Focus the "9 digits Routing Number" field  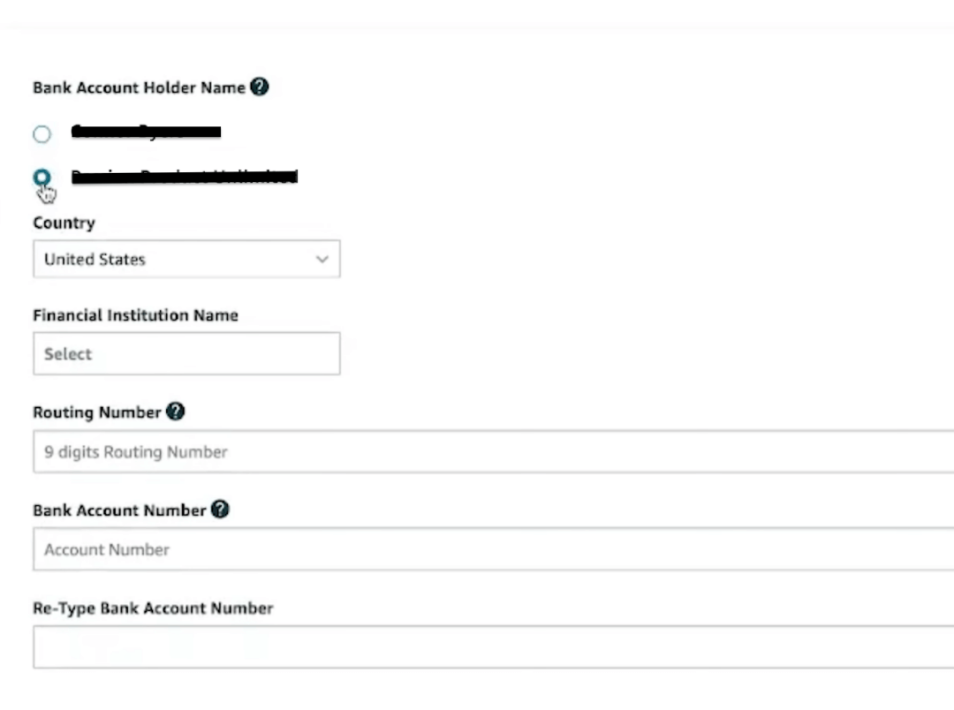[x=265, y=451]
